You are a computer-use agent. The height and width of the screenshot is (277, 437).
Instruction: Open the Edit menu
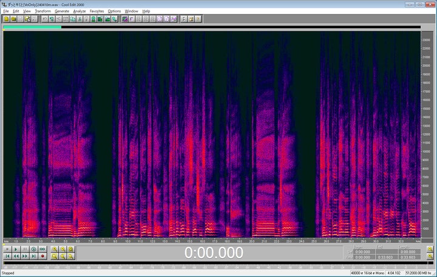click(16, 11)
